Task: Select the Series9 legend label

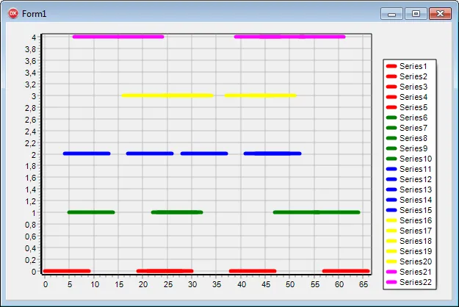Action: [x=413, y=148]
